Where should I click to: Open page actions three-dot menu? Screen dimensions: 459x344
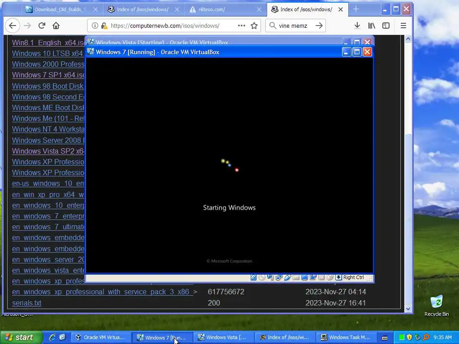click(242, 26)
